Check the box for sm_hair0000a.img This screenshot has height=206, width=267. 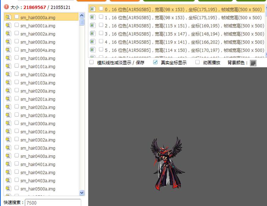tap(17, 17)
